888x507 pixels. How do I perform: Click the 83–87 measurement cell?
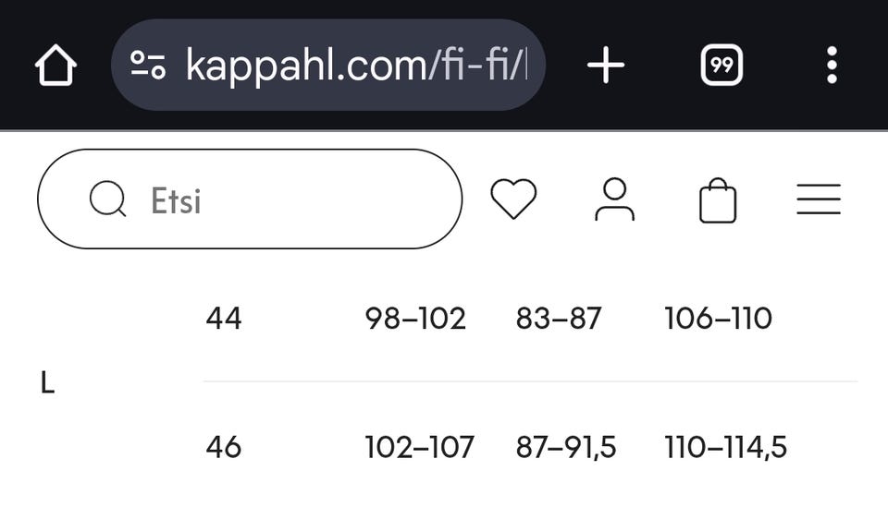pos(559,319)
